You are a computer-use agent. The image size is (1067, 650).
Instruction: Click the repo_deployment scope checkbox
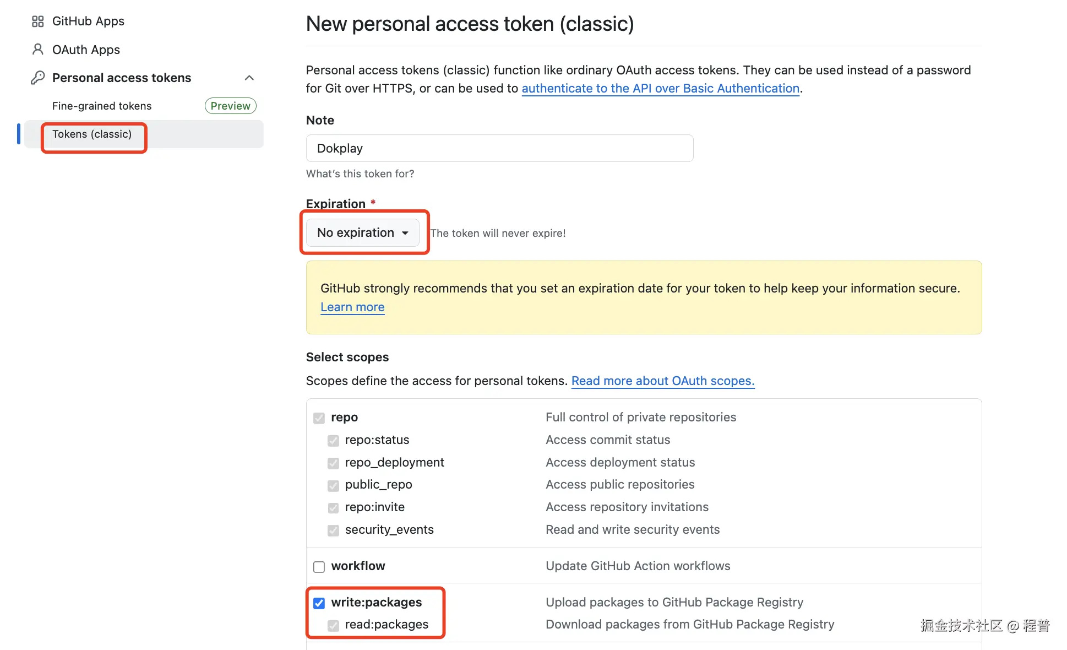pos(333,463)
